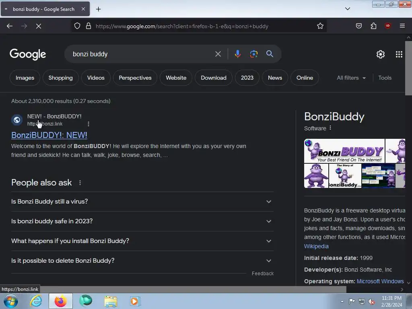Image resolution: width=412 pixels, height=309 pixels.
Task: Go back with the browser back arrow
Action: (10, 26)
